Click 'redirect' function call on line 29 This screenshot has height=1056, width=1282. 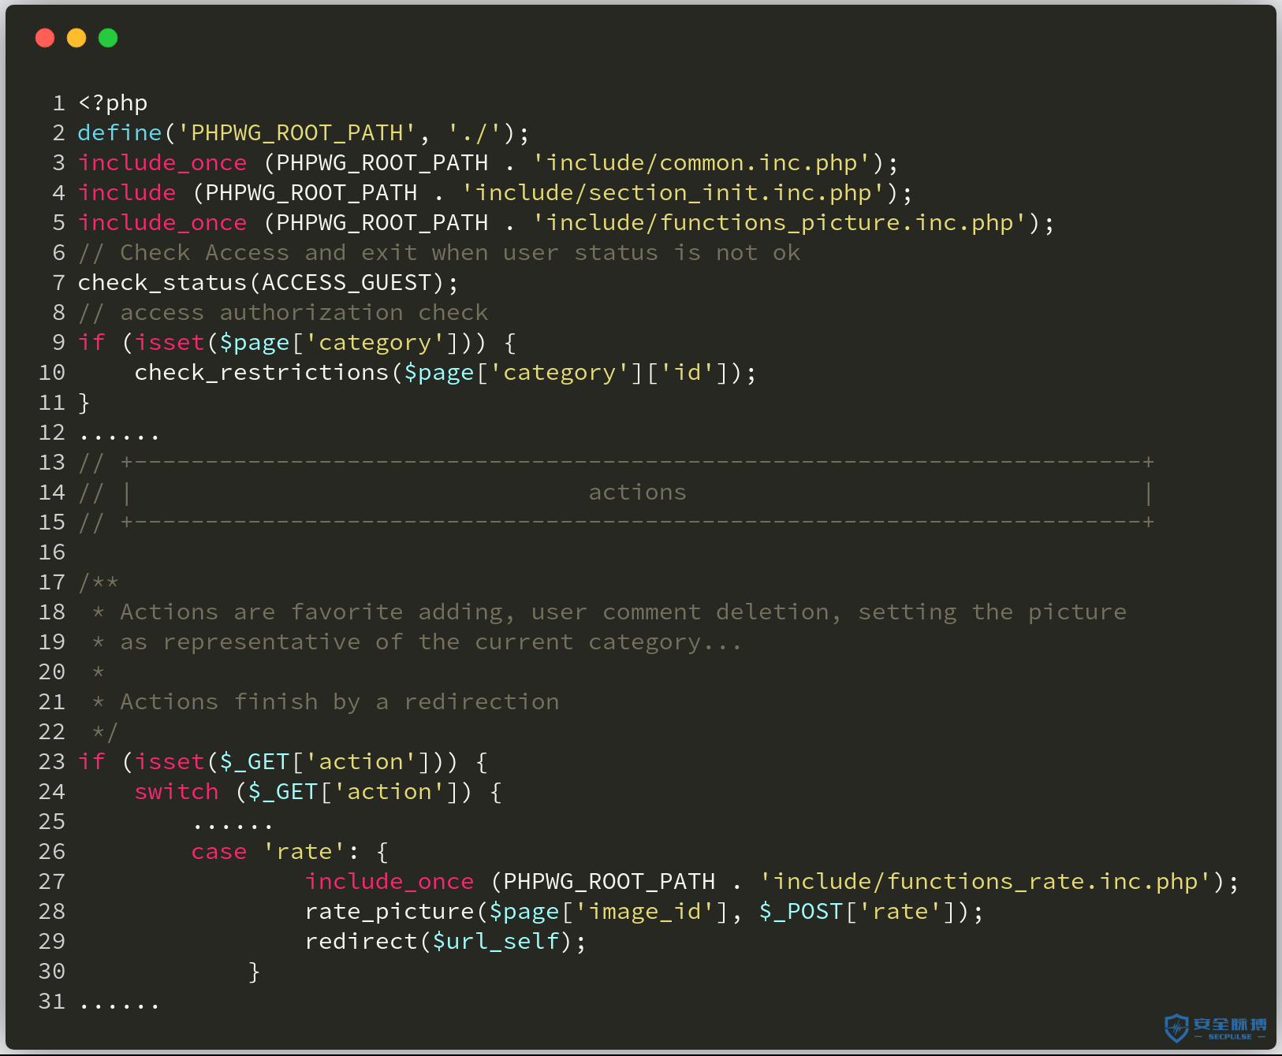pyautogui.click(x=361, y=941)
